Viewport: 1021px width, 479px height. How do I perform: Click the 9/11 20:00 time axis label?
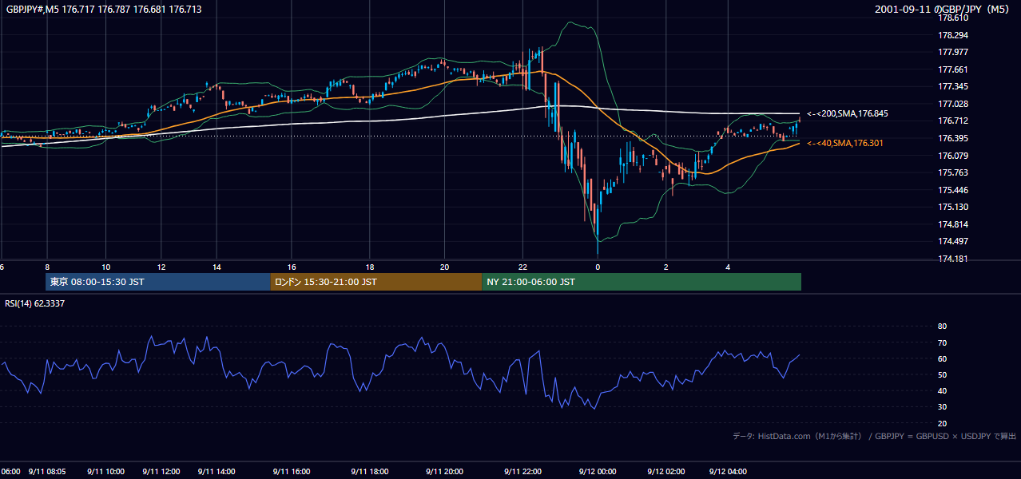point(444,472)
